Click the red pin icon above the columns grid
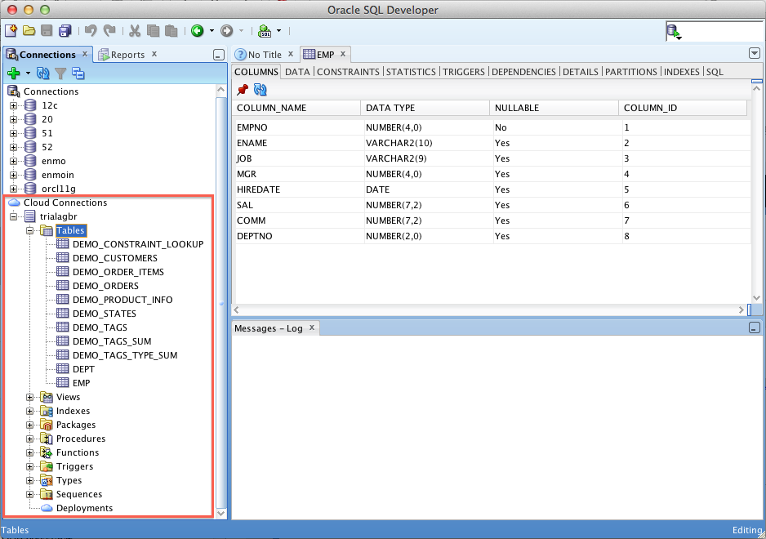 click(243, 90)
